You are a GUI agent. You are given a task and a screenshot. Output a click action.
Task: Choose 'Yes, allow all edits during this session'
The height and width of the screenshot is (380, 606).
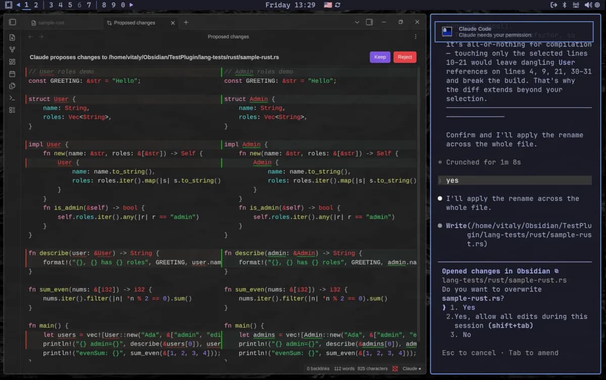[x=517, y=321]
